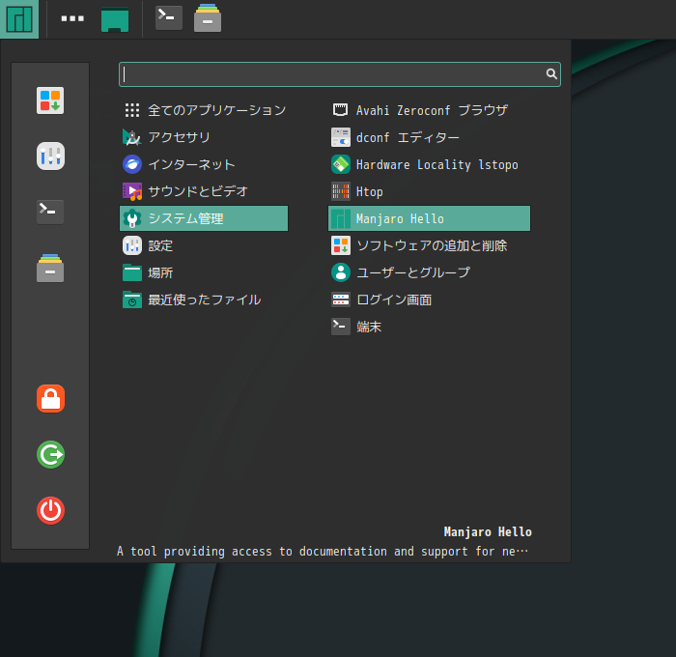Launch Manjaro Hello
This screenshot has height=657, width=676.
pos(430,218)
